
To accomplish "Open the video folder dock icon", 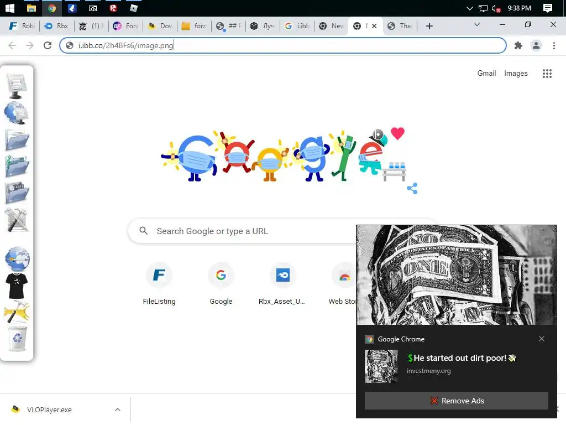I will point(16,193).
